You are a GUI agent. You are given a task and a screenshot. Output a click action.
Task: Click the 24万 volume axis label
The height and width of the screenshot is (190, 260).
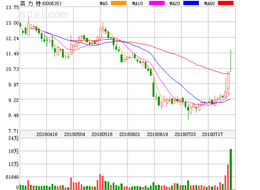[13, 138]
